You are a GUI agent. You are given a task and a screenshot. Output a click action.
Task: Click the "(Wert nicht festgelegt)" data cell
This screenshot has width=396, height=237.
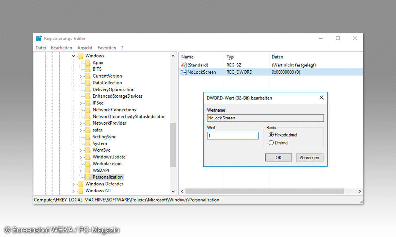(294, 65)
